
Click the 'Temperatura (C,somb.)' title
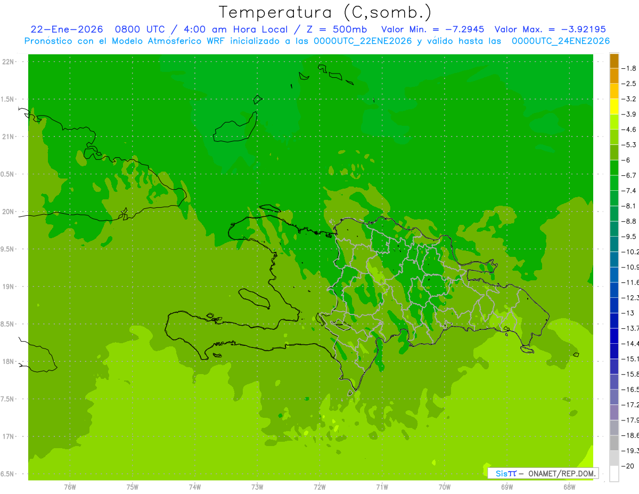(x=325, y=12)
